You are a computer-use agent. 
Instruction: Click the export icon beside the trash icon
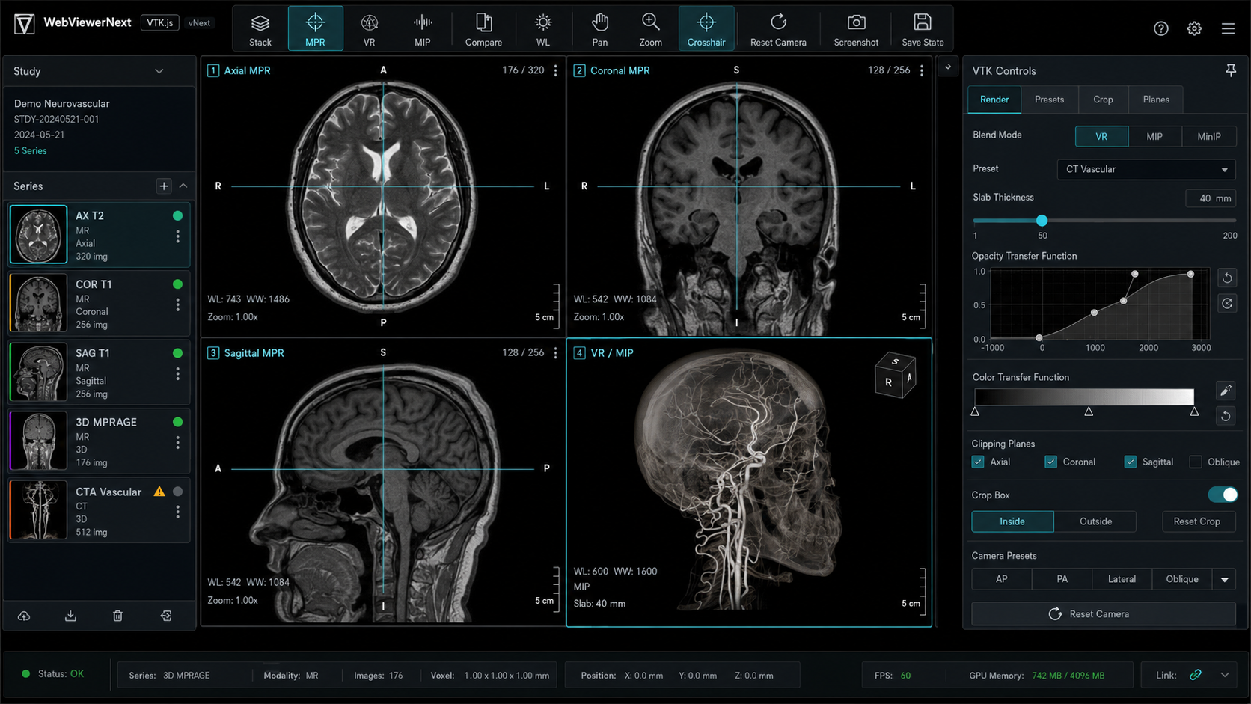166,616
